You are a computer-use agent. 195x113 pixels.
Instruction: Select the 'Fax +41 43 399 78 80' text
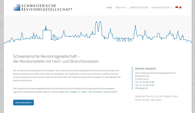(144, 85)
